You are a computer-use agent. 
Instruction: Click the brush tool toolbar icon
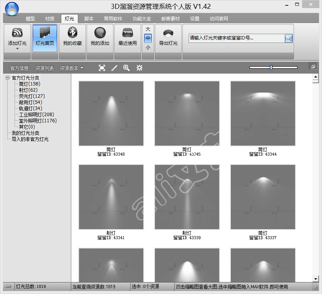(114, 68)
